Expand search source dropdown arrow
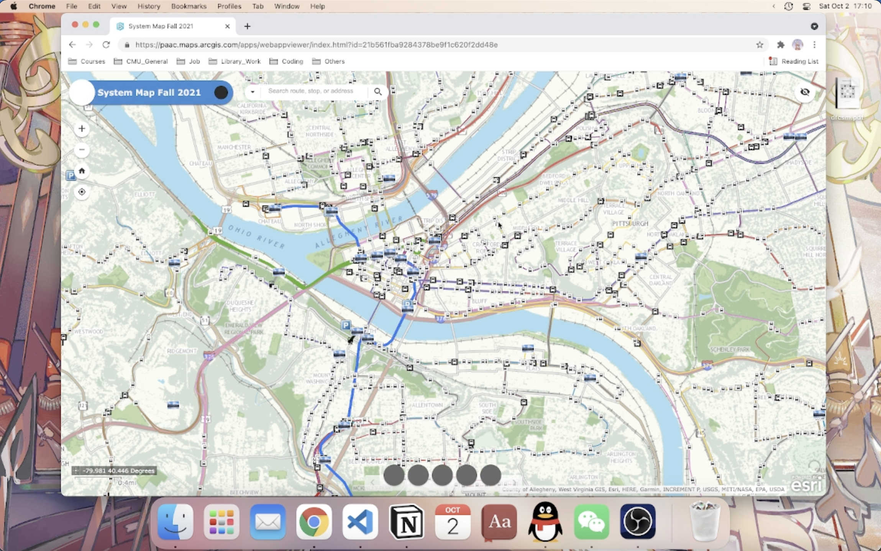 click(253, 92)
